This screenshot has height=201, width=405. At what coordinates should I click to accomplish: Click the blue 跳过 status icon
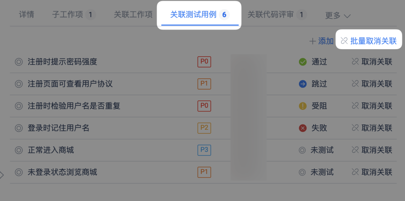point(303,84)
